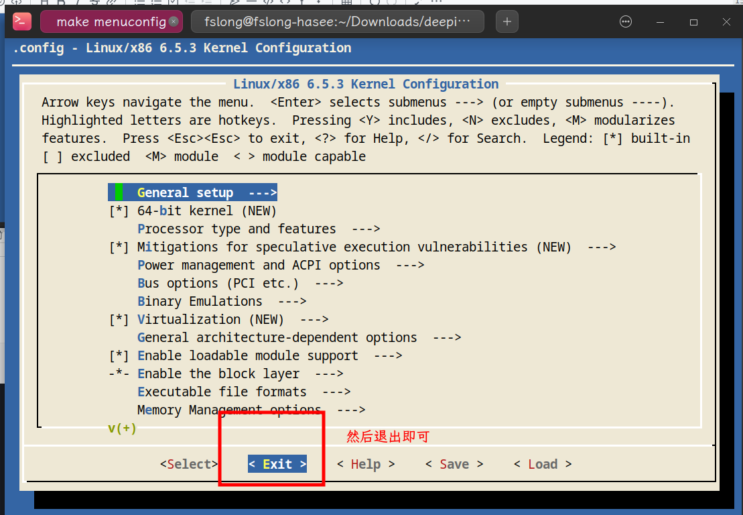Click the .config title line at top
743x515 pixels.
[x=182, y=48]
